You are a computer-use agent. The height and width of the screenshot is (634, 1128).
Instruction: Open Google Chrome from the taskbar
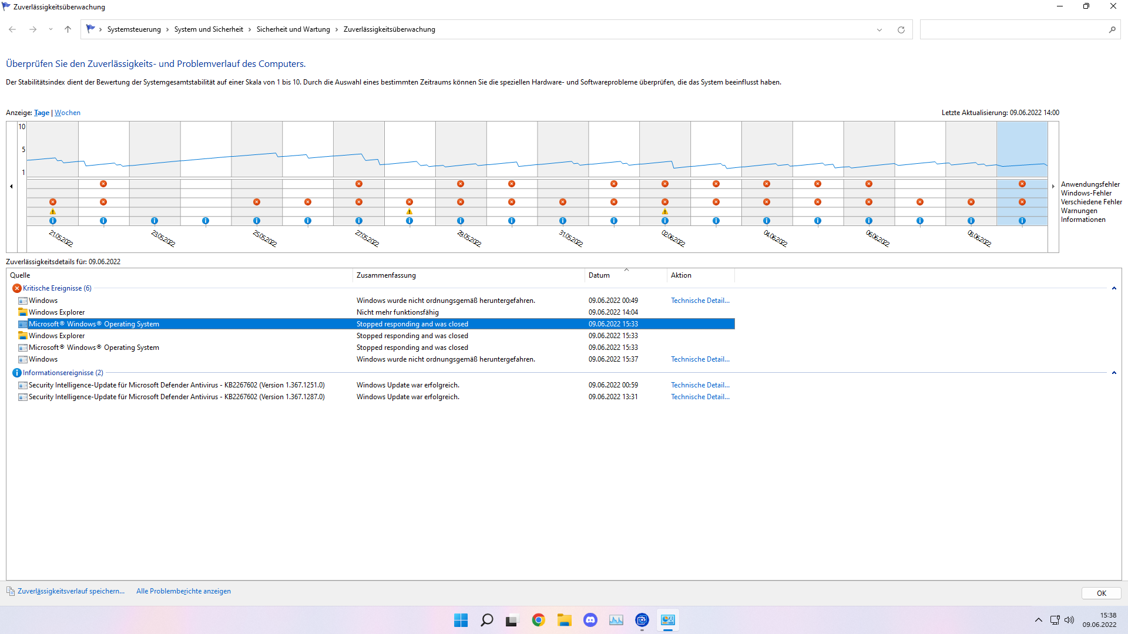[x=538, y=620]
